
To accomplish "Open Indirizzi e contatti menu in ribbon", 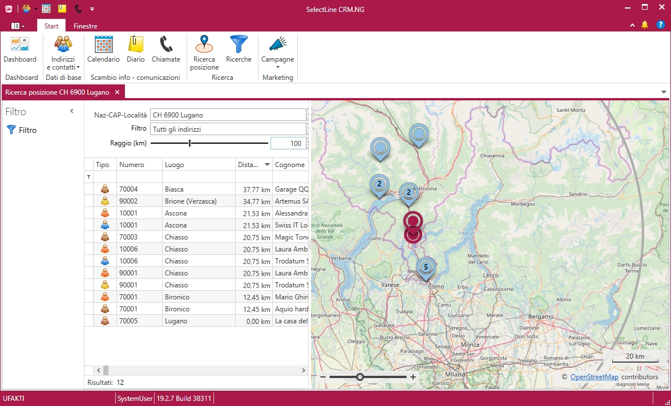I will point(63,54).
